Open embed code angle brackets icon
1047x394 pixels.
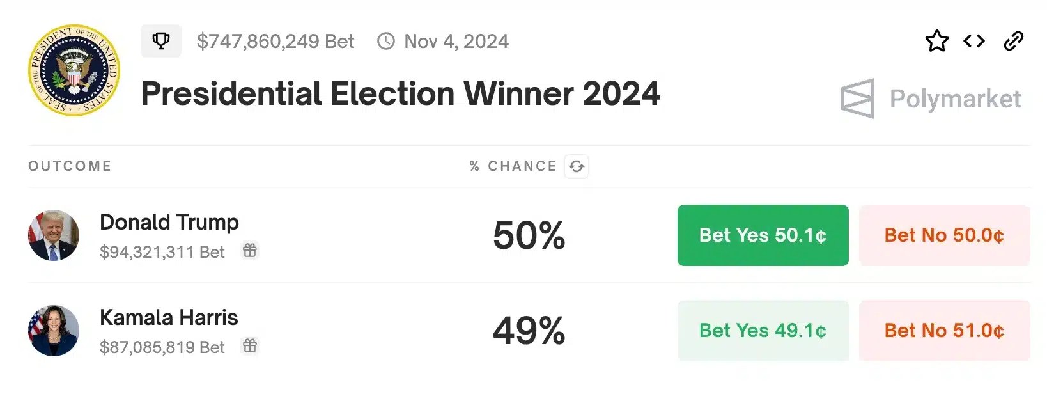point(974,41)
